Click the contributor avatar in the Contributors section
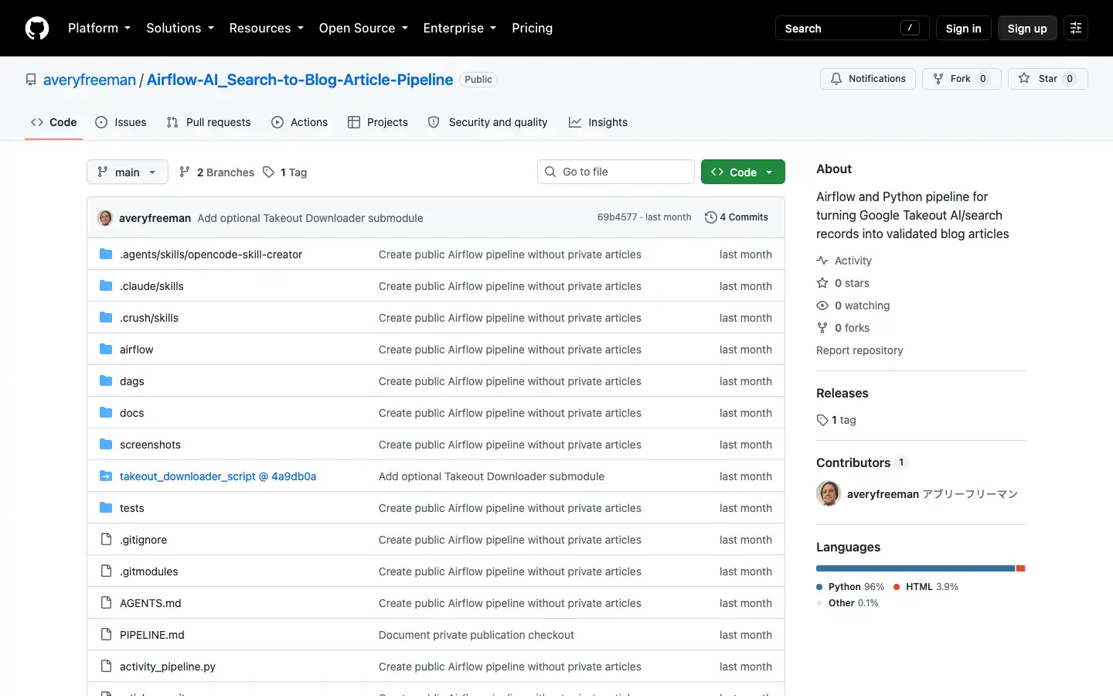This screenshot has height=696, width=1113. [x=829, y=493]
